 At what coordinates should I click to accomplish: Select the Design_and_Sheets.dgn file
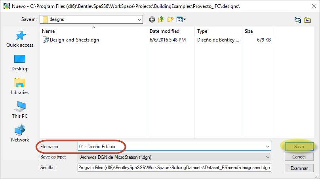coord(74,40)
